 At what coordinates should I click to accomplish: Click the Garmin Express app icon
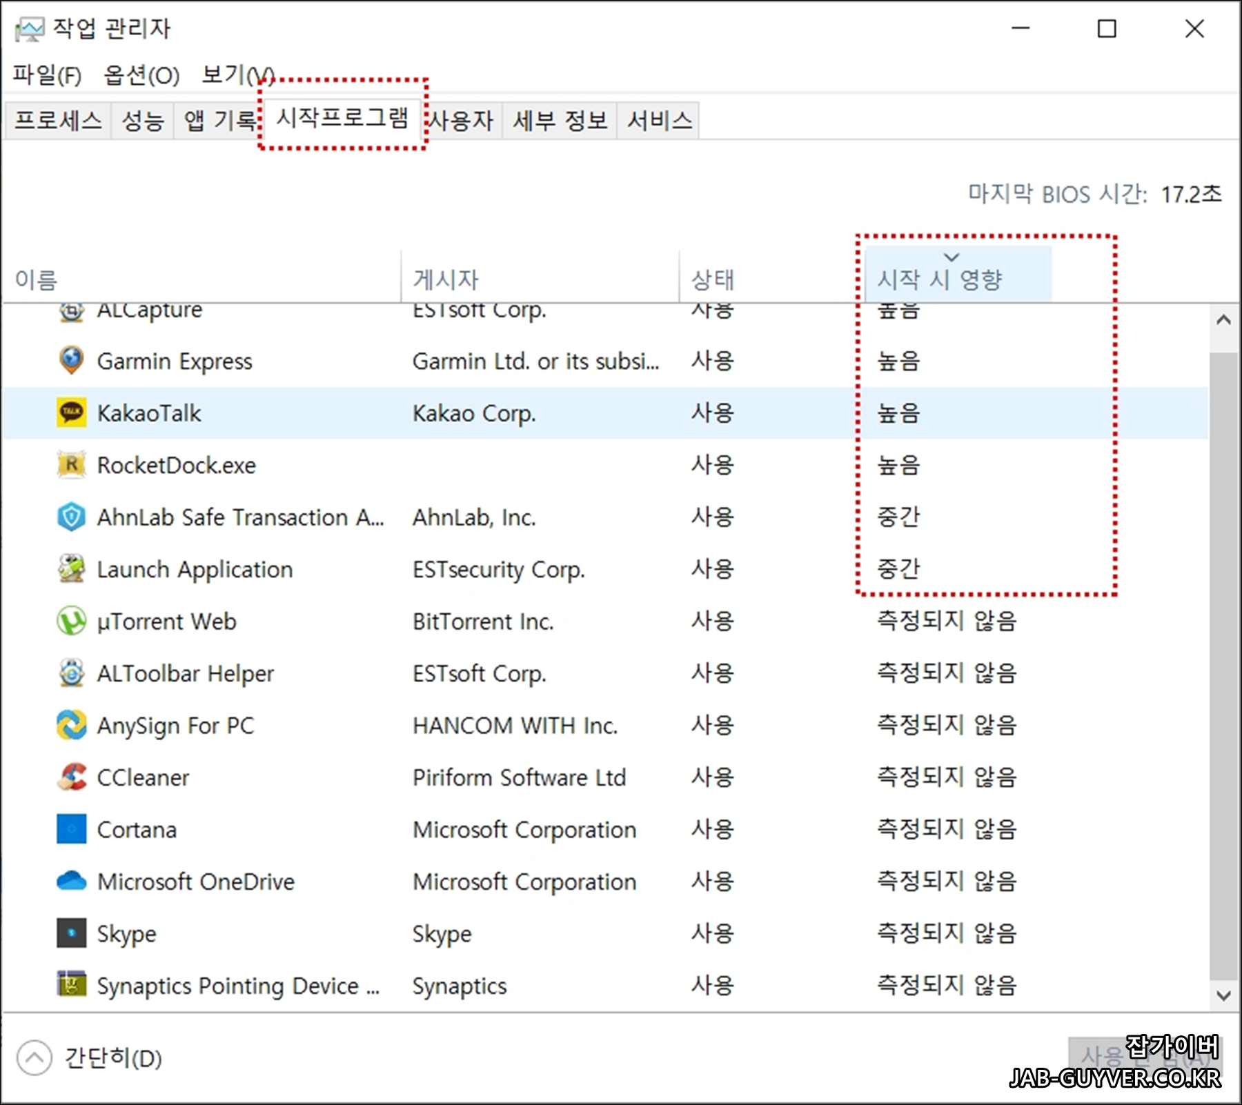[x=71, y=360]
